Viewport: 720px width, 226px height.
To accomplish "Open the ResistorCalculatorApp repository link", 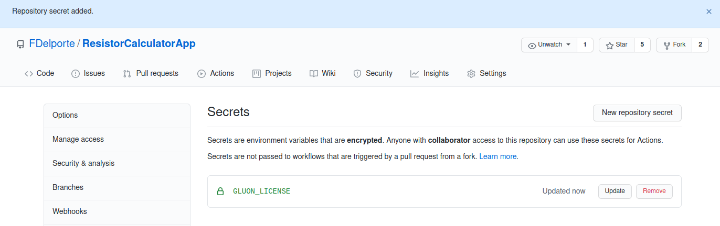I will (139, 44).
